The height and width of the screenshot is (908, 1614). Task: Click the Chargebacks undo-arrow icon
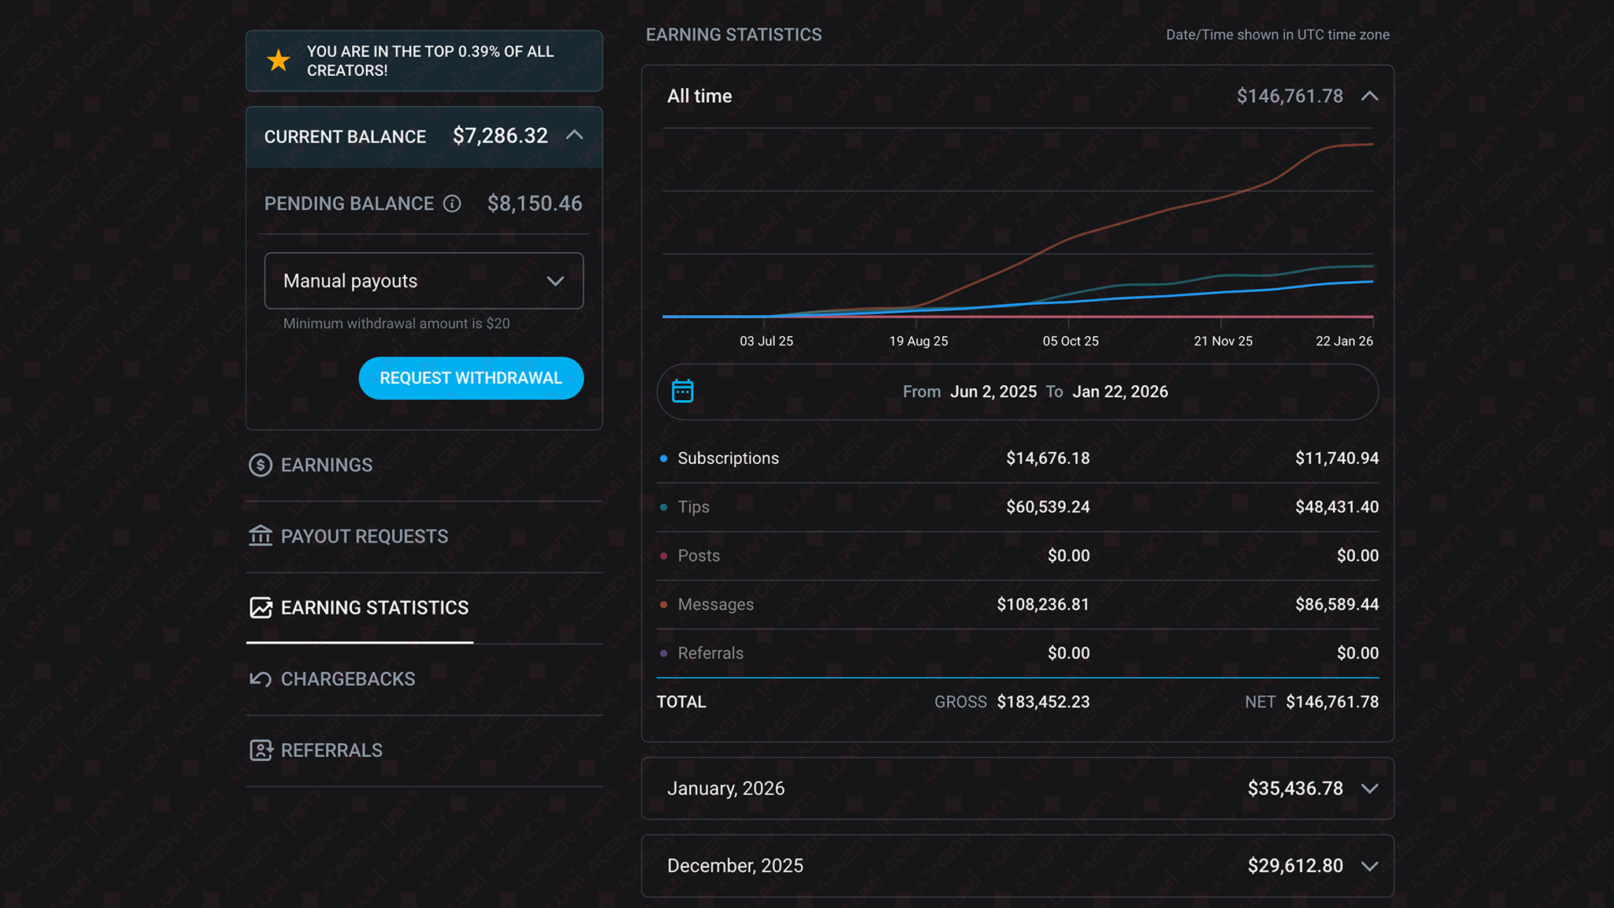(x=261, y=679)
